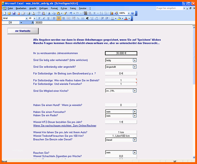Click the Undo arrow icon
The image size is (197, 164).
tap(71, 13)
